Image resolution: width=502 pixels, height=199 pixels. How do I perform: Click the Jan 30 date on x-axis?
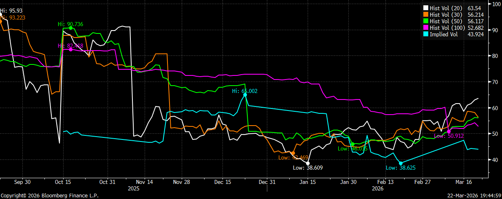pos(348,181)
